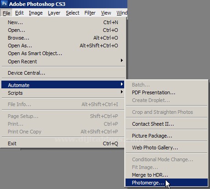
Task: Select Open As Smart Object…
Action: (63, 53)
